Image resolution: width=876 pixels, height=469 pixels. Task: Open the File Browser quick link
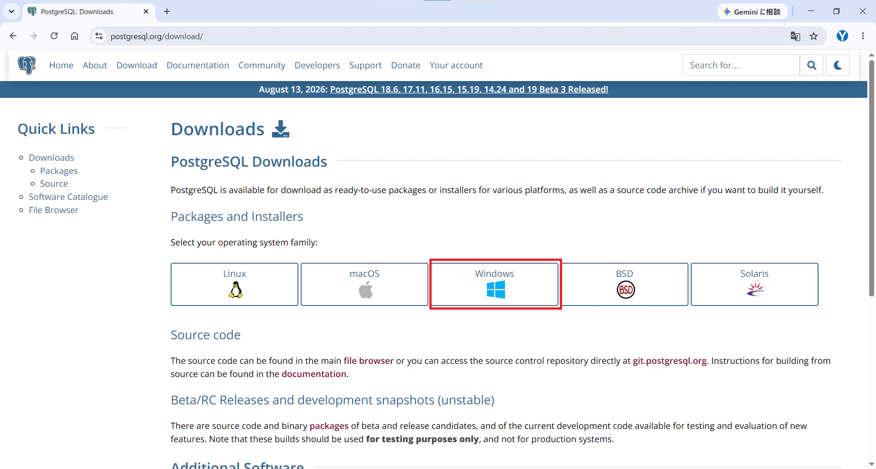53,210
